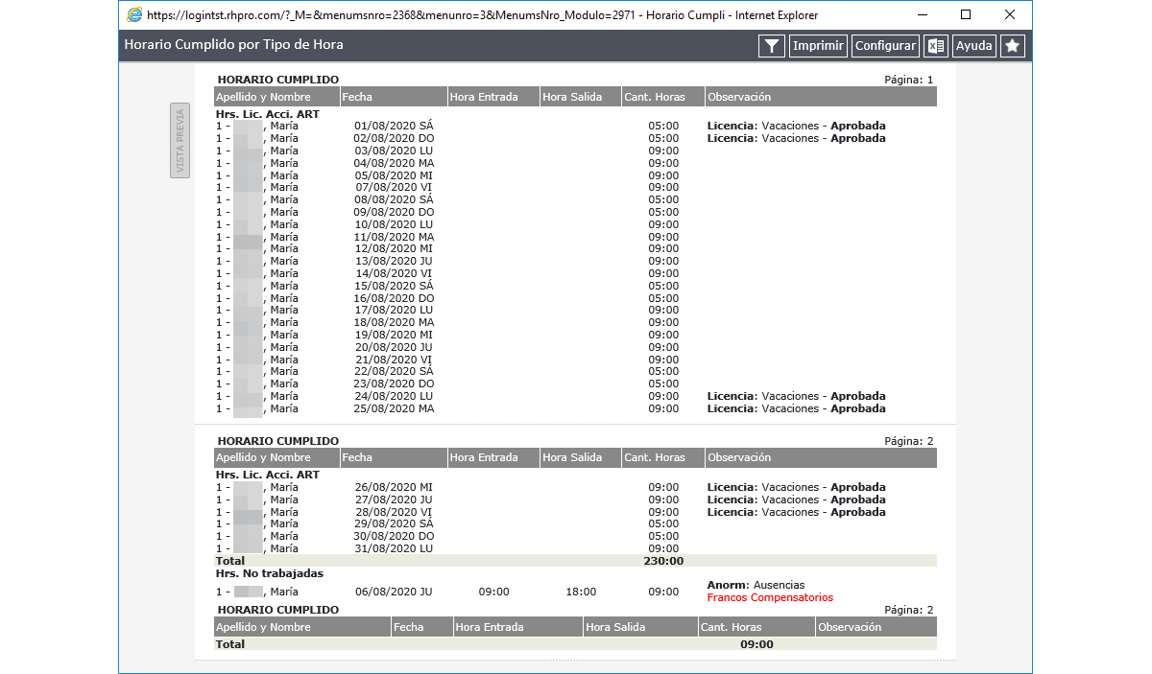Click the Imprimir button
Viewport: 1152px width, 674px height.
[818, 46]
